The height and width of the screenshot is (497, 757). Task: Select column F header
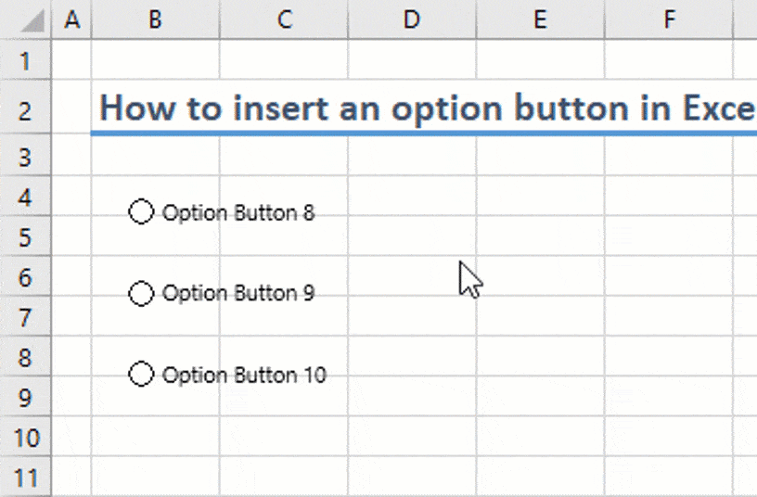click(668, 20)
